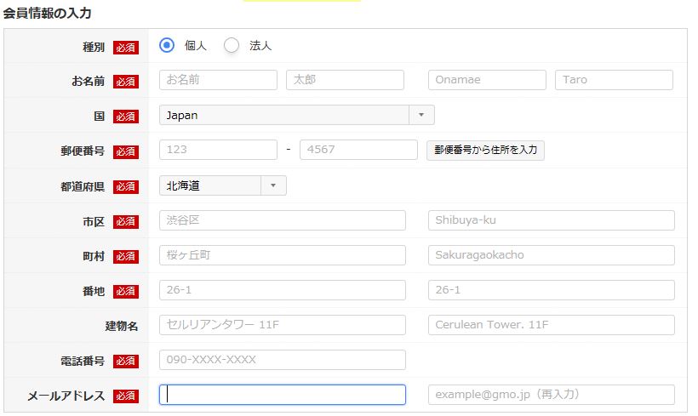Click the 都道府県 row label
Image resolution: width=698 pixels, height=416 pixels.
[83, 186]
